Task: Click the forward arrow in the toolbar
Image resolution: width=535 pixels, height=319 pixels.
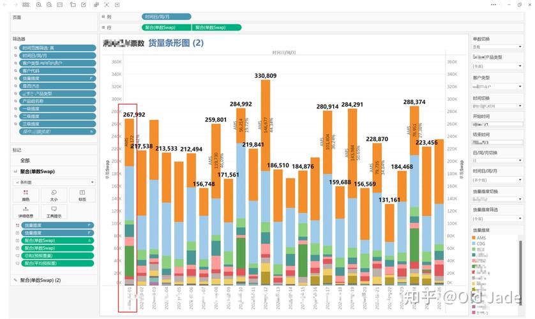Action: pyautogui.click(x=15, y=4)
